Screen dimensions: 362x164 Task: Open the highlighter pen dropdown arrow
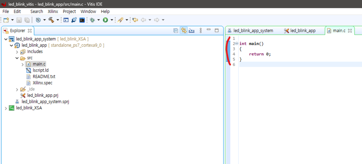click(127, 20)
